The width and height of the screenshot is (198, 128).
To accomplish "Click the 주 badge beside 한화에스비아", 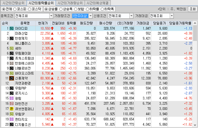I will [x=12, y=63].
